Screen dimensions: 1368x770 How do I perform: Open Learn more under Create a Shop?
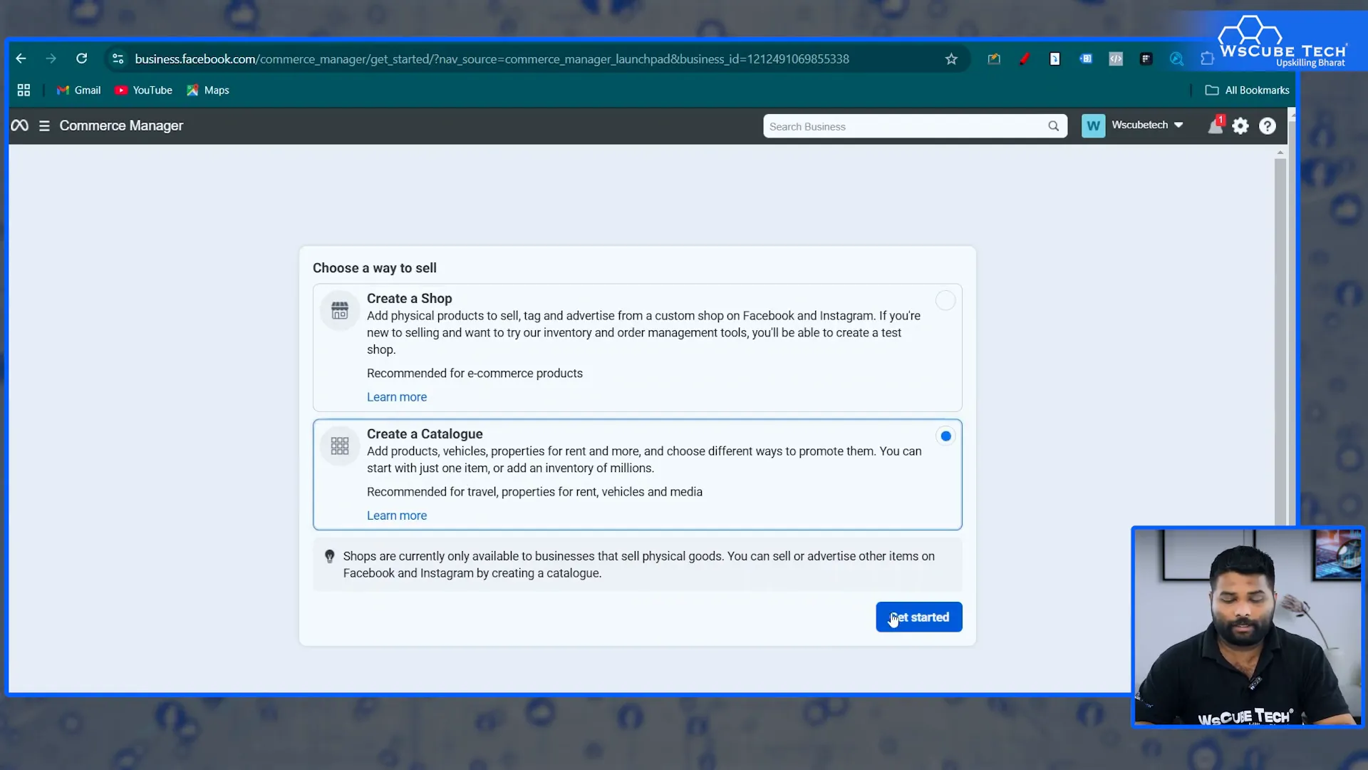[x=397, y=397]
